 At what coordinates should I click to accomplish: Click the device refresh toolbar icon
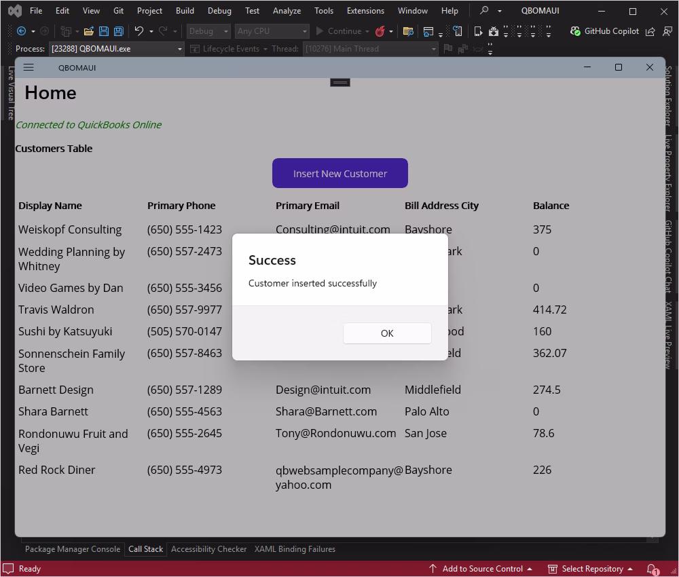(457, 31)
